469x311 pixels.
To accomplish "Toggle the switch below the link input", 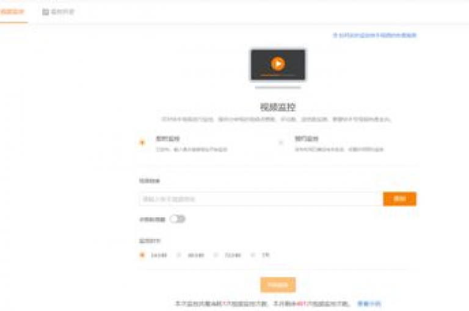I will coord(178,219).
